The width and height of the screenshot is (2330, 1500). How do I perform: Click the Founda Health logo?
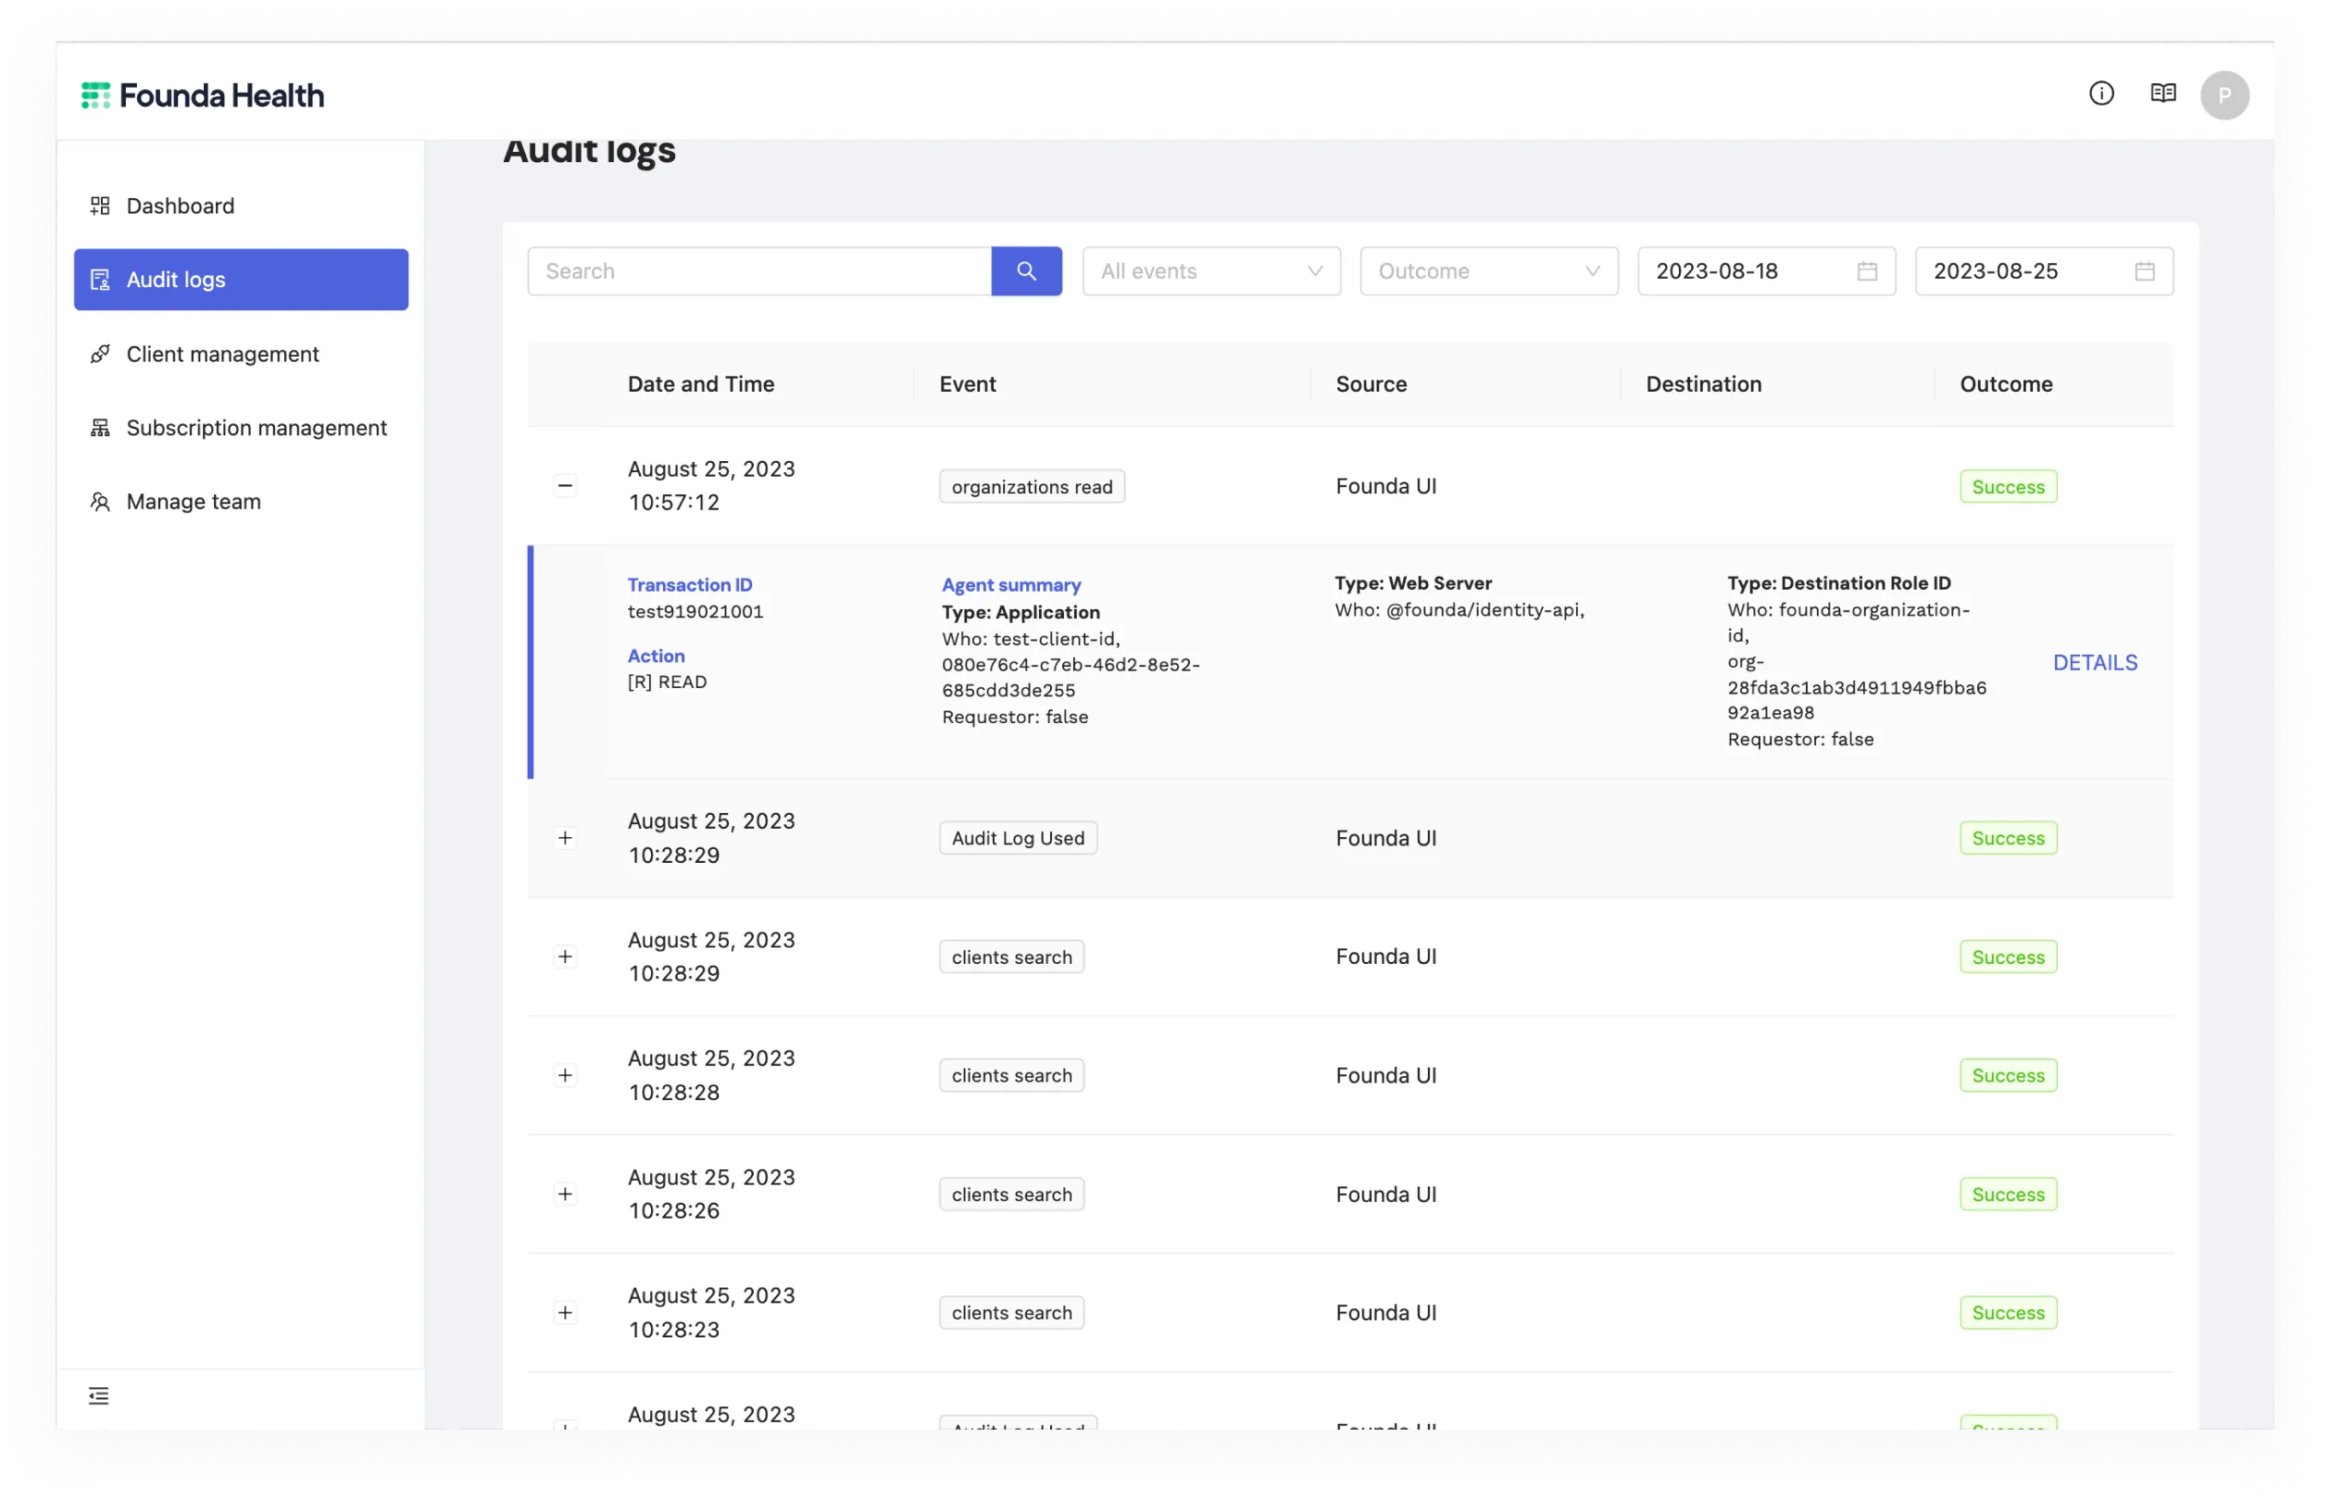coord(203,95)
